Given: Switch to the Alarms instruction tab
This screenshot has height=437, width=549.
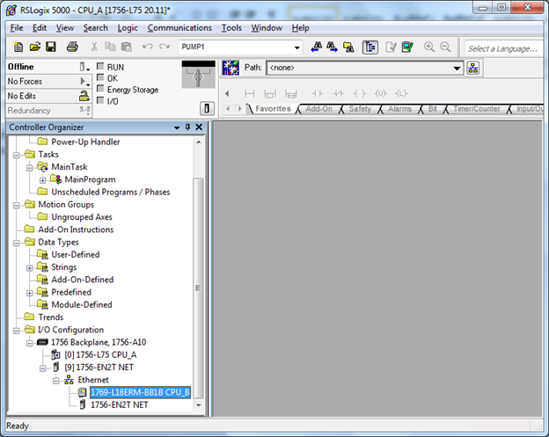Looking at the screenshot, I should [x=399, y=109].
